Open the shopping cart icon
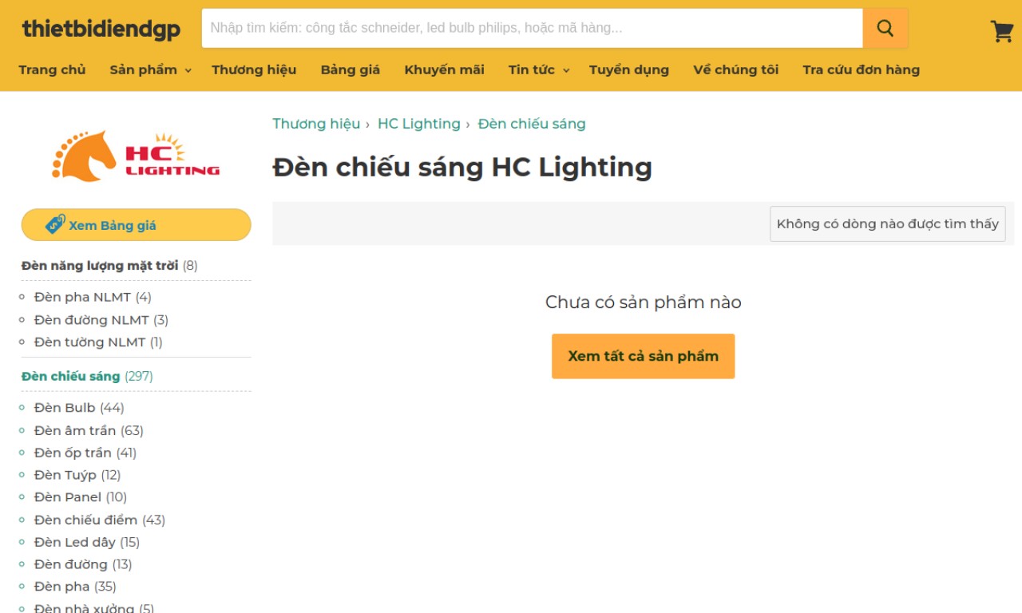 (1001, 30)
